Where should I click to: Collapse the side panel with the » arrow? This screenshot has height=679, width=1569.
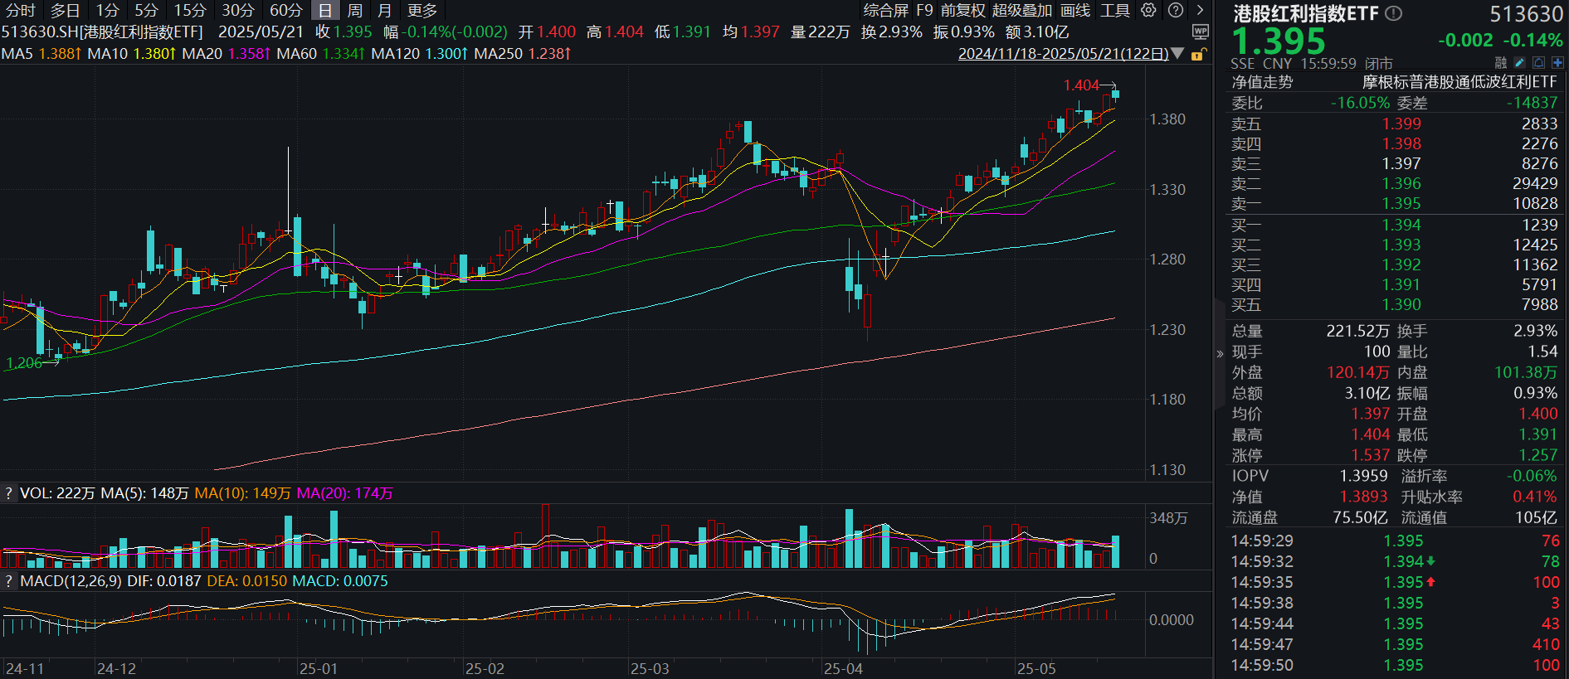[x=1220, y=353]
